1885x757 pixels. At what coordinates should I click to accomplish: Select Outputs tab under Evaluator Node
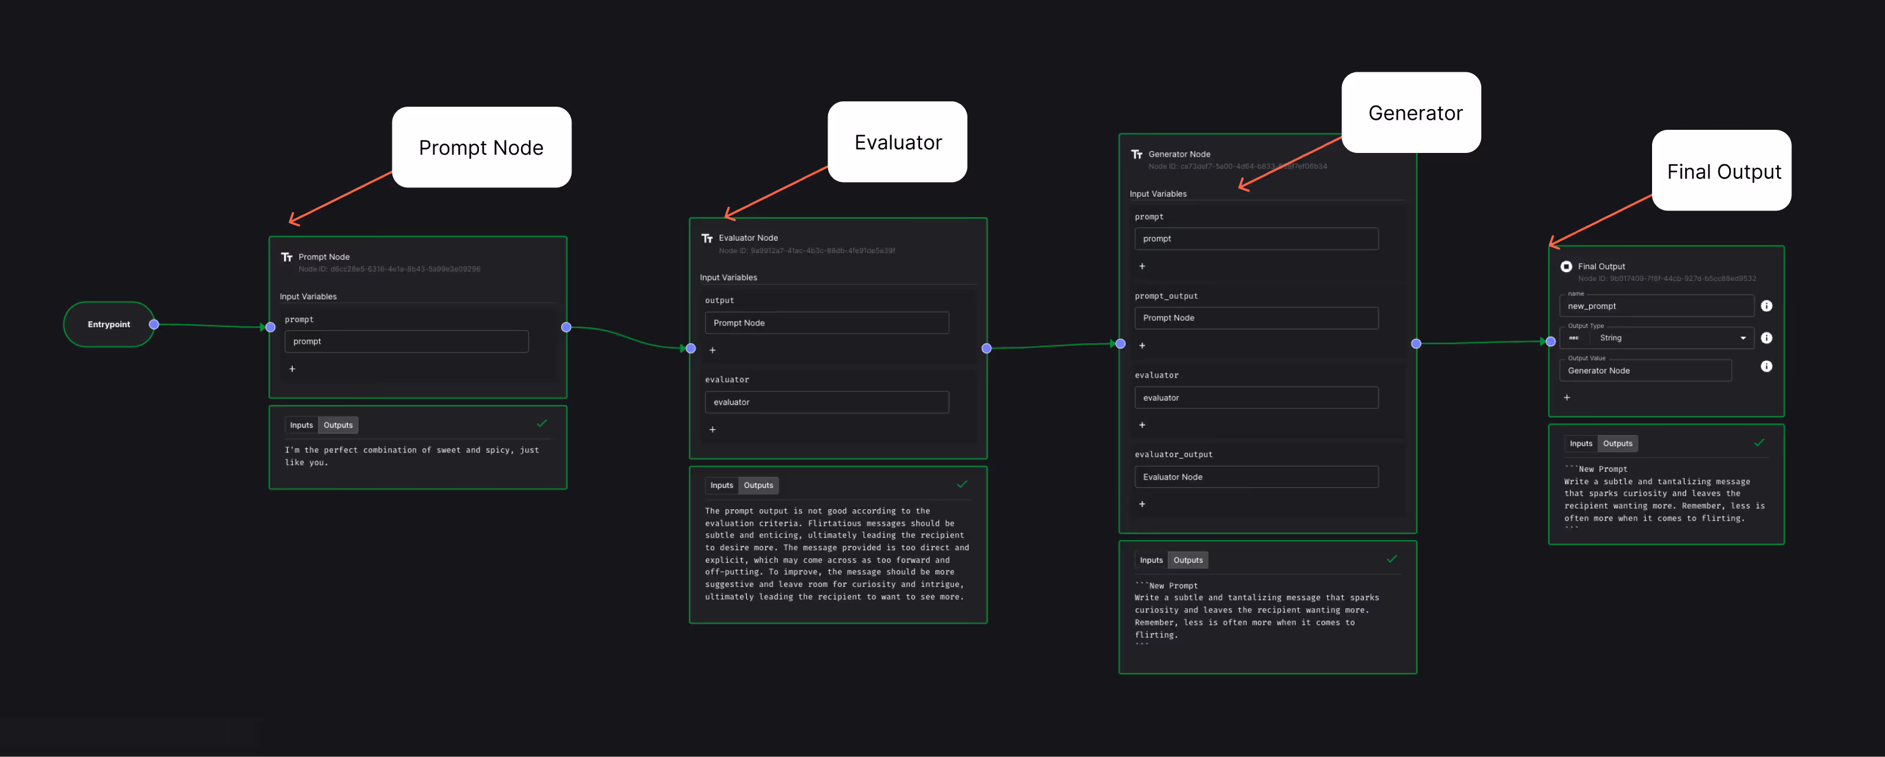pyautogui.click(x=758, y=485)
